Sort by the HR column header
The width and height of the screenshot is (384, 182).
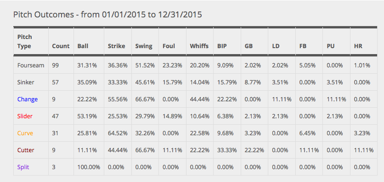(358, 46)
